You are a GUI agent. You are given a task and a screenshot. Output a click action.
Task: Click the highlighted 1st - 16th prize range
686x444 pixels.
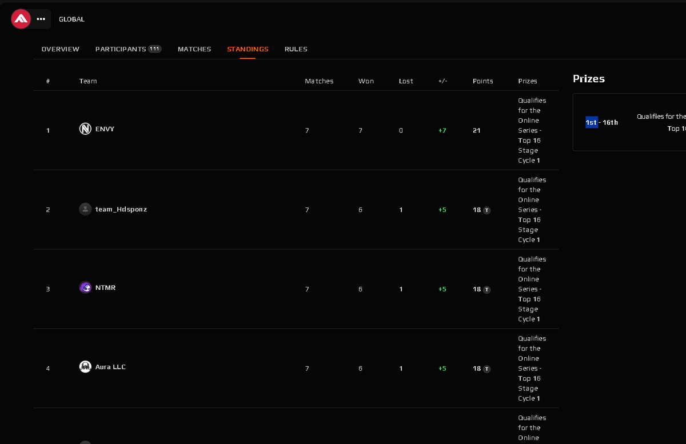(x=601, y=122)
